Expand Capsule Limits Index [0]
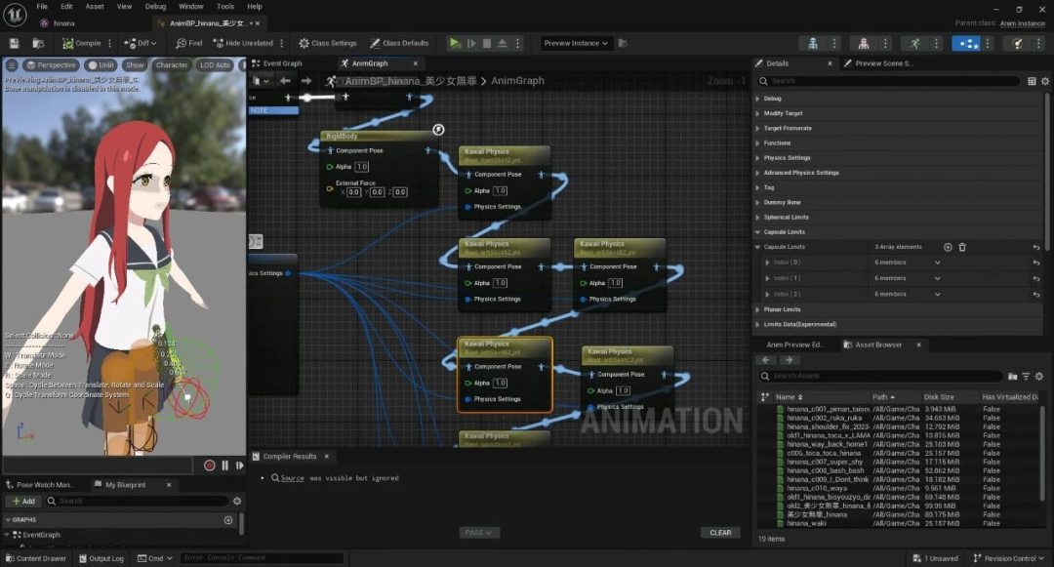Screen dimensions: 1054x567 pos(767,262)
